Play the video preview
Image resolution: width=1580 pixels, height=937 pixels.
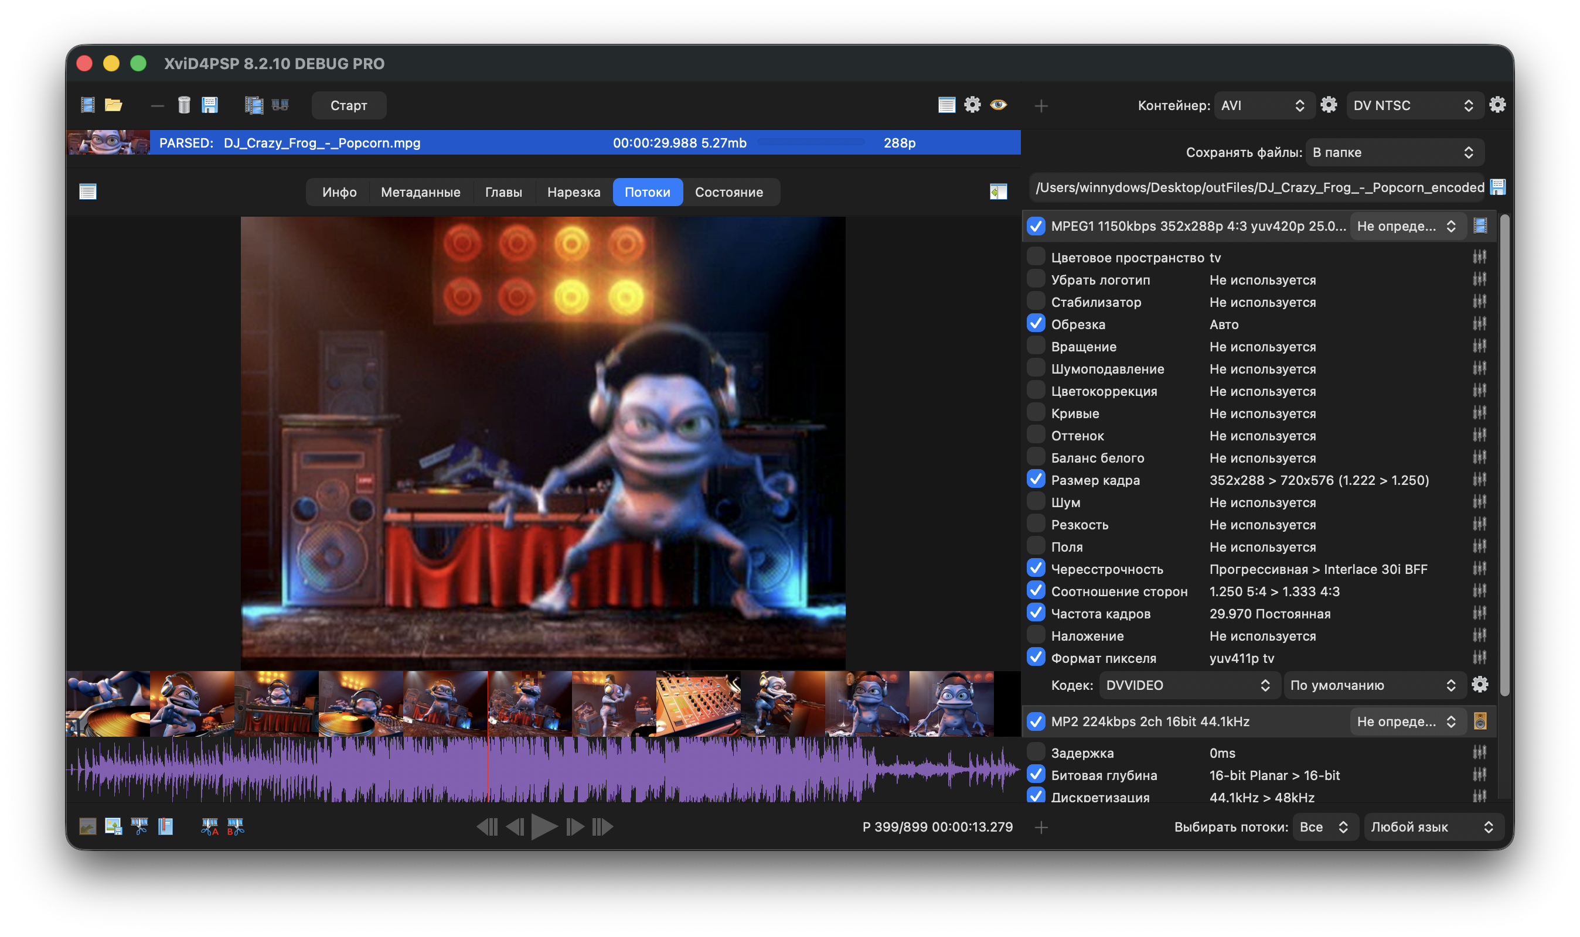tap(544, 826)
